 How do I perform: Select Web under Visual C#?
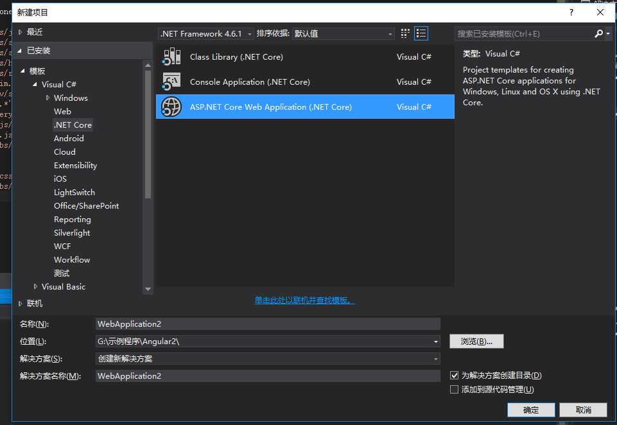point(62,111)
